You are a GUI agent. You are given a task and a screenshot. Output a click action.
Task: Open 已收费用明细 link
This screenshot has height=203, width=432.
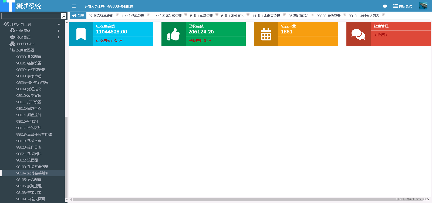(x=200, y=41)
